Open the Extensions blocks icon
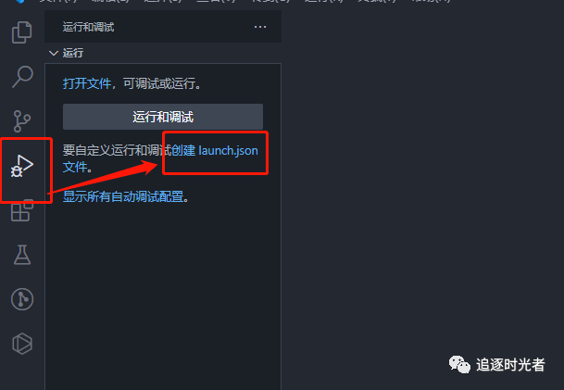The height and width of the screenshot is (390, 564). point(22,210)
